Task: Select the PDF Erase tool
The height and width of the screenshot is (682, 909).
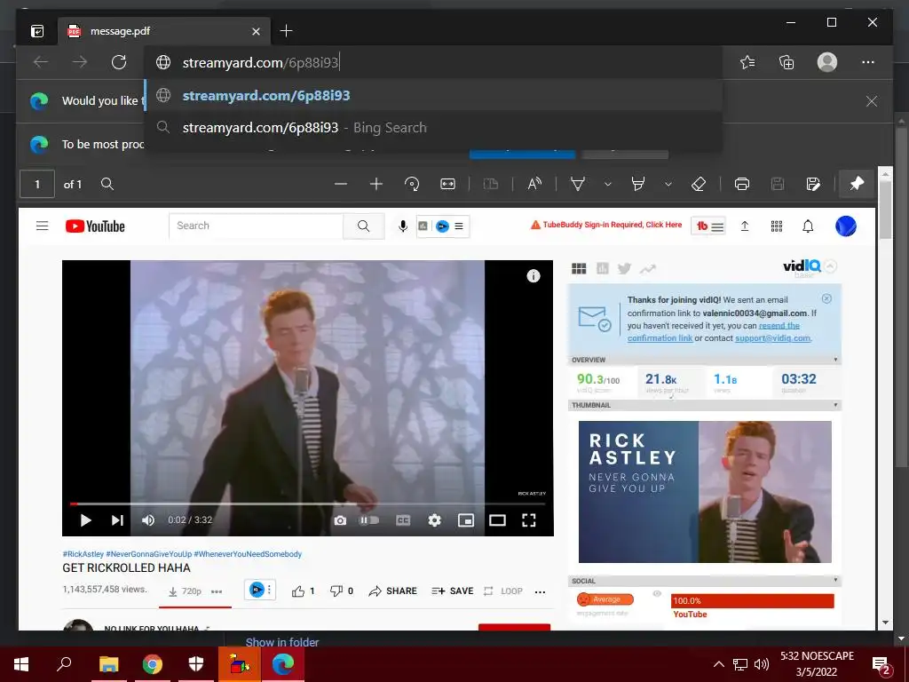Action: 699,185
